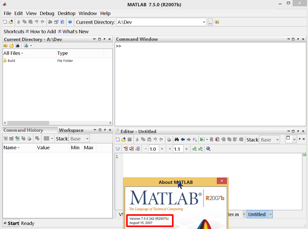Decrement value by 1.0 with minus button
The height and width of the screenshot is (229, 308).
pyautogui.click(x=146, y=149)
